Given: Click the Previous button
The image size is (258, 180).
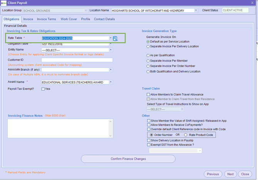Looking at the screenshot, I should pyautogui.click(x=213, y=174).
